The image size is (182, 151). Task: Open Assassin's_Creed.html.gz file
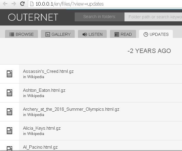(48, 71)
